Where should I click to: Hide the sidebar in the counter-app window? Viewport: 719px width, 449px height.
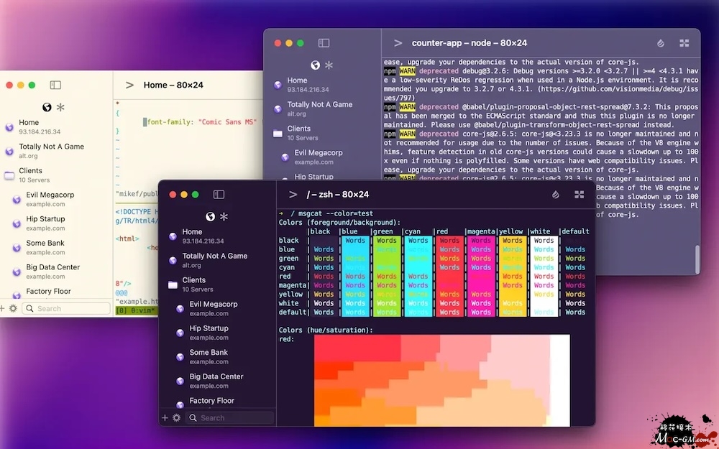tap(324, 43)
